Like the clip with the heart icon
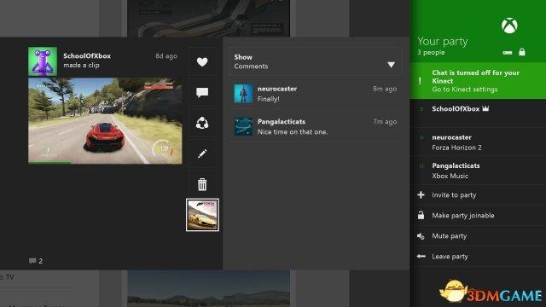The image size is (546, 307). tap(202, 62)
